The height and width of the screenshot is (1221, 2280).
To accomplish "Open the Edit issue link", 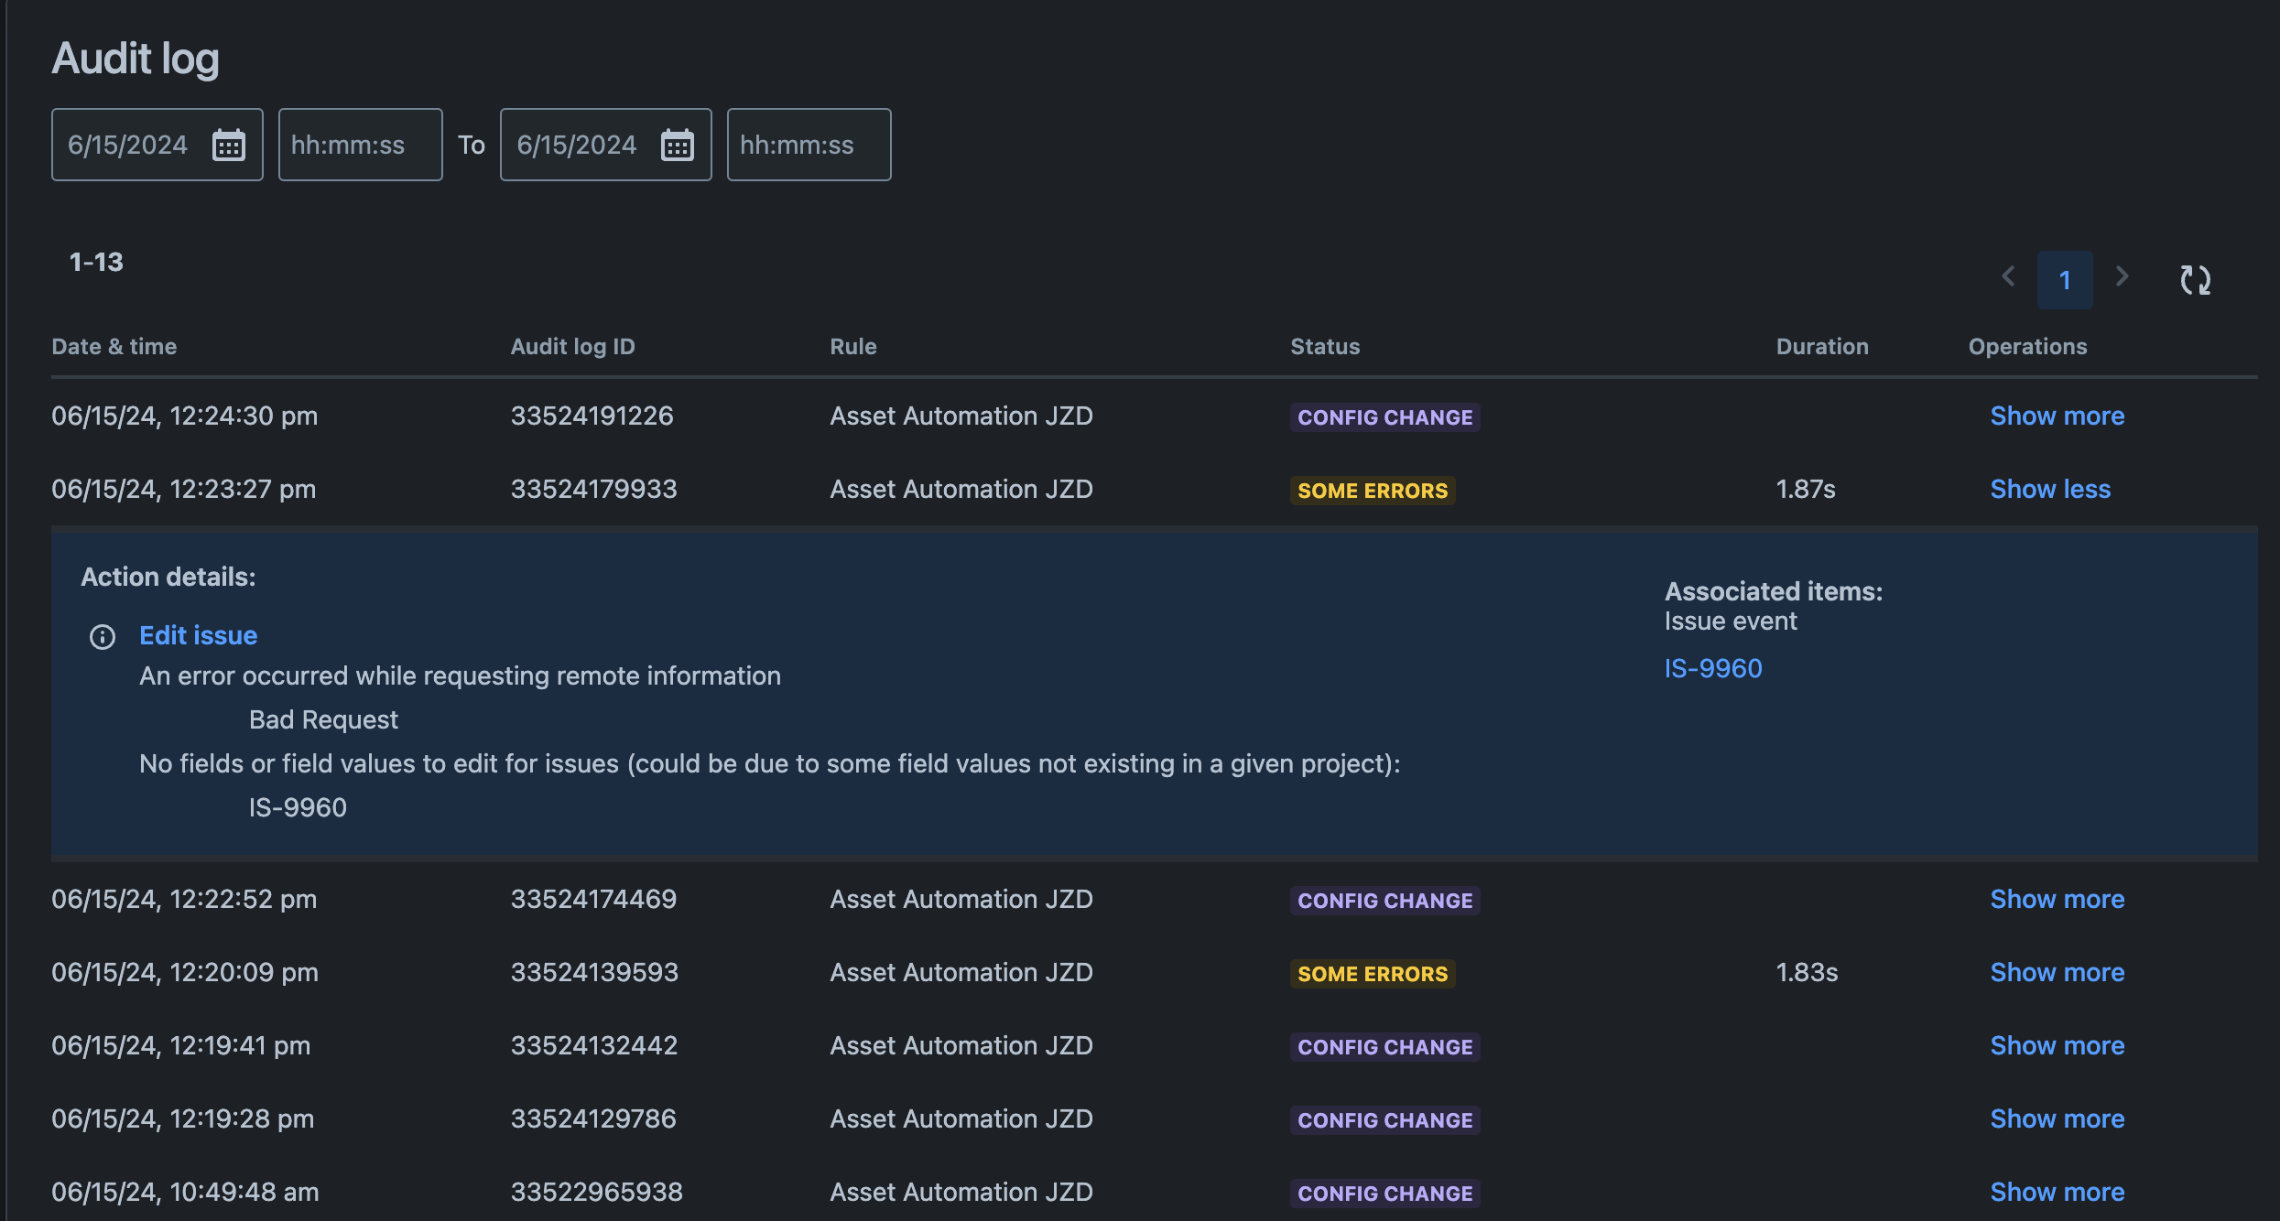I will [198, 635].
